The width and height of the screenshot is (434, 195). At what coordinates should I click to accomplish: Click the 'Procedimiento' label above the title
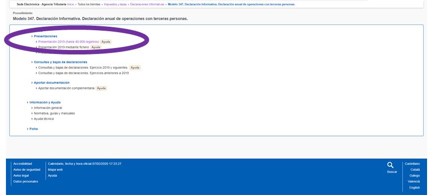23,13
